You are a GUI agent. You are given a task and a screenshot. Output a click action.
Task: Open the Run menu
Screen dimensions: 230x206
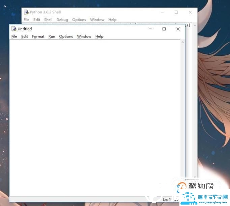pos(52,36)
